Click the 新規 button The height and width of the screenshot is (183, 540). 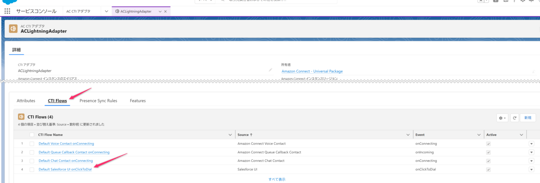(x=528, y=118)
